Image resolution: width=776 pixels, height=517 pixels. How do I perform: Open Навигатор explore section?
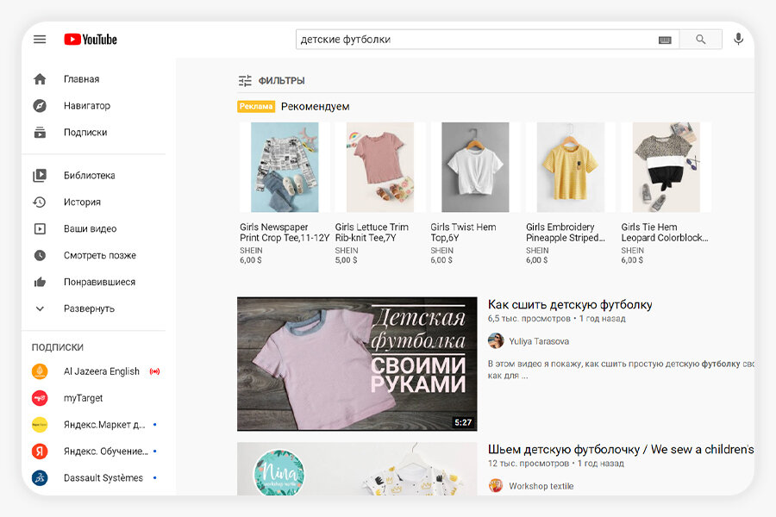click(x=86, y=106)
